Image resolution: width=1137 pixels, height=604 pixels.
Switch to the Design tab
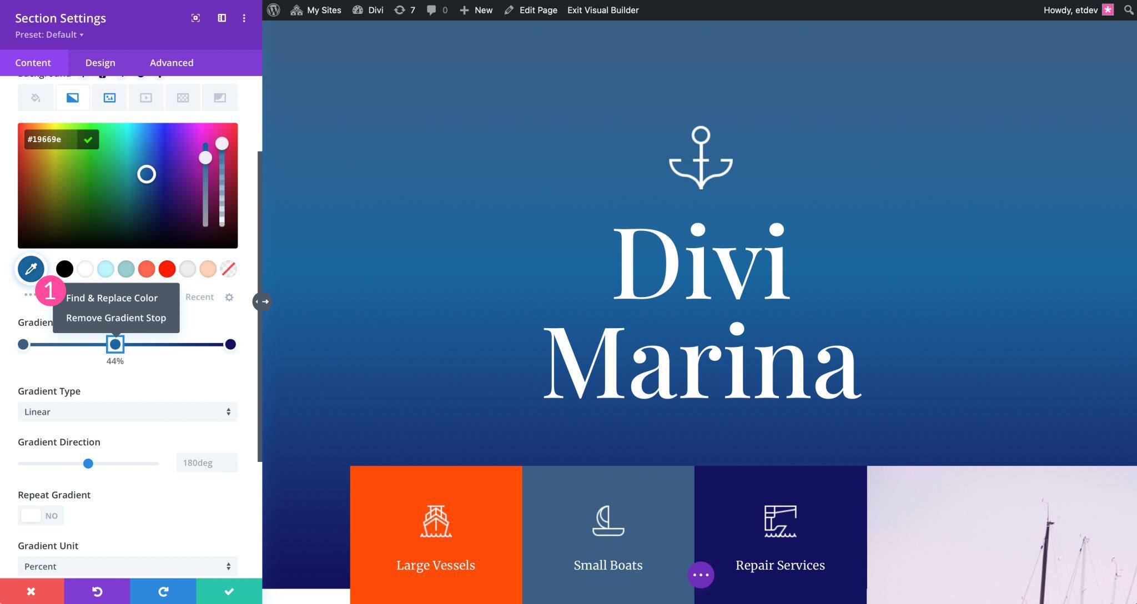click(100, 62)
